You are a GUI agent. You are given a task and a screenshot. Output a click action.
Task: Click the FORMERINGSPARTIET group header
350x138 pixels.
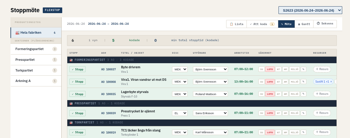click(x=202, y=60)
